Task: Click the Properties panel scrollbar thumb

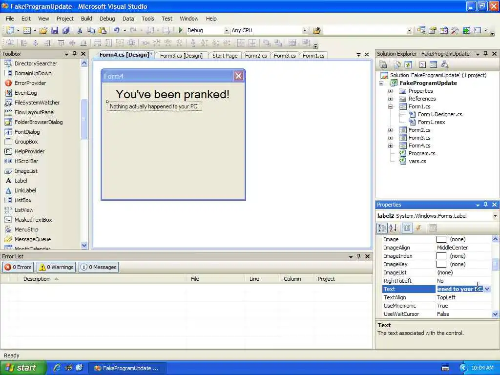Action: tap(495, 264)
